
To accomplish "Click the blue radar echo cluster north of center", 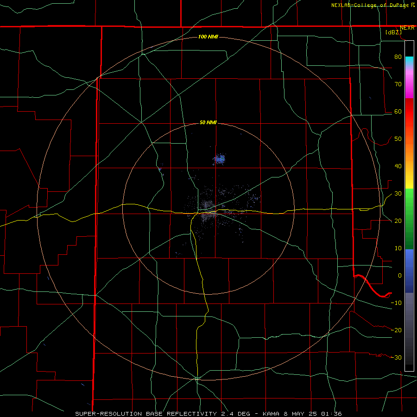I will [220, 159].
